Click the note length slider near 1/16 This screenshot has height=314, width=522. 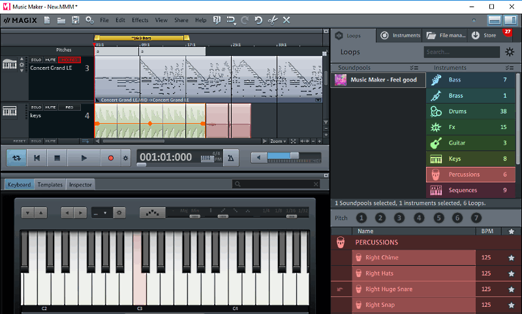click(291, 216)
